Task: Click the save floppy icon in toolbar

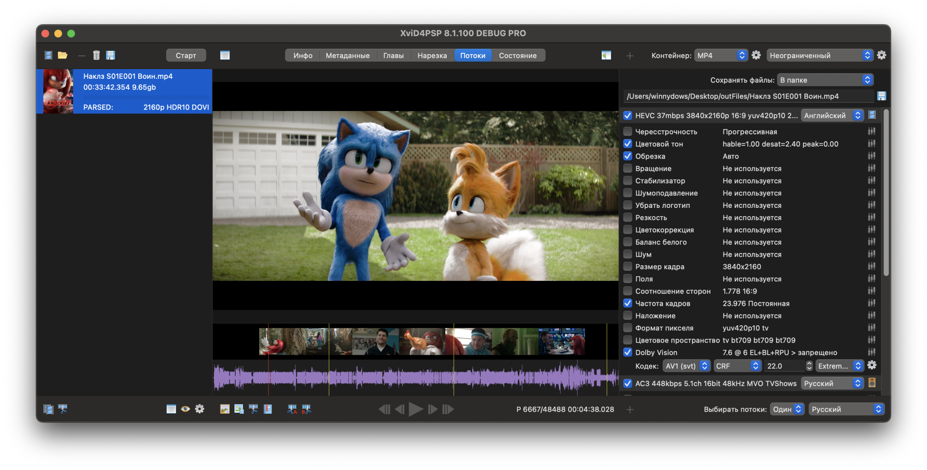Action: coord(110,55)
